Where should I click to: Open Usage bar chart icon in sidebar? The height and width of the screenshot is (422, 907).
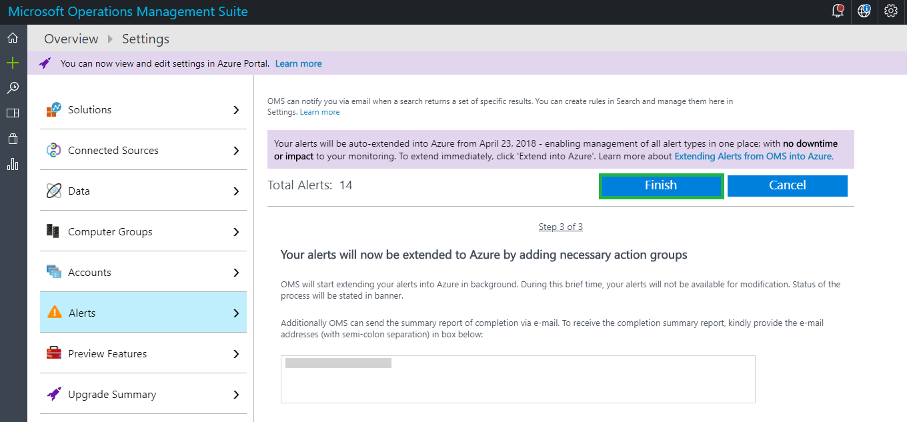(x=13, y=164)
